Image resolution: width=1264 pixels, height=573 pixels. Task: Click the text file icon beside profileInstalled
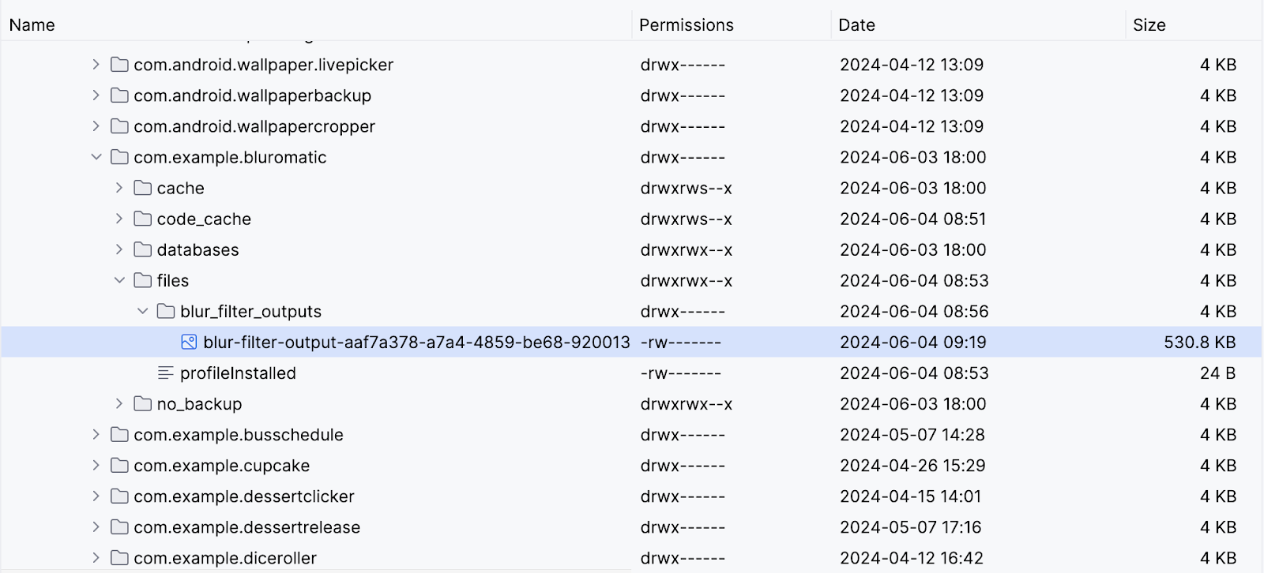point(166,373)
